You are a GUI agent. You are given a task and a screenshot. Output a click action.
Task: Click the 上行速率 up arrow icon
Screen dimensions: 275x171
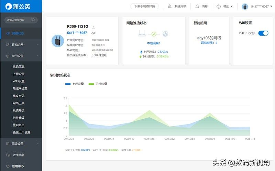(x=141, y=52)
